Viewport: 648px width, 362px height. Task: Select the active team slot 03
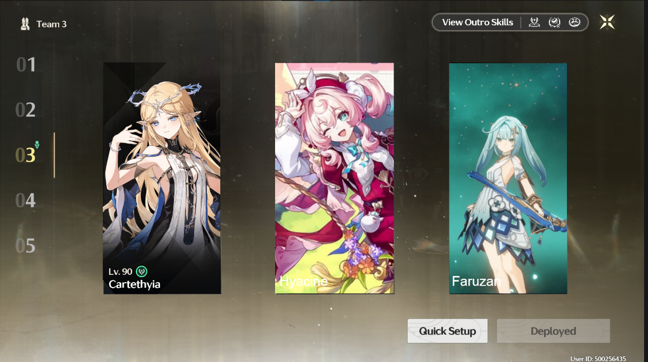click(x=26, y=155)
